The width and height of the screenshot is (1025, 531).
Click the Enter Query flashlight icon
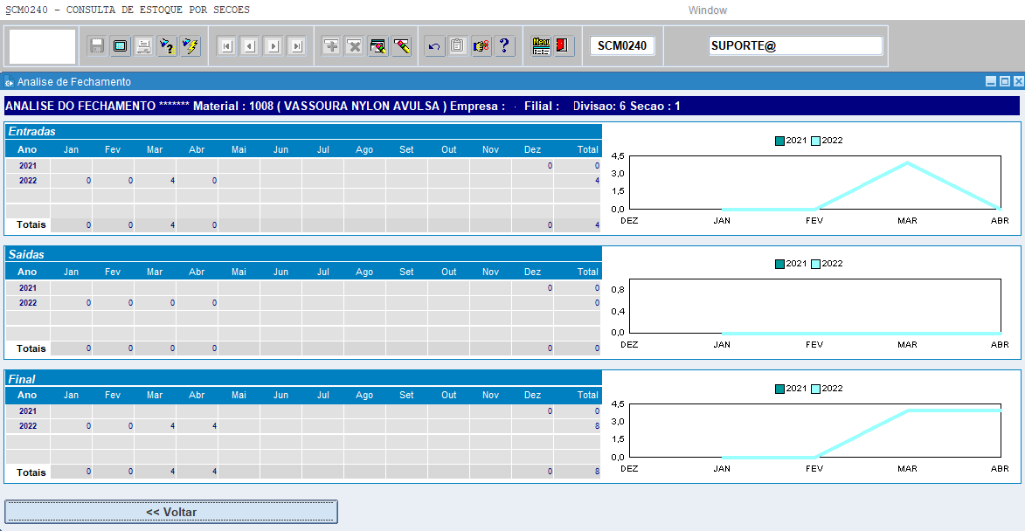tap(168, 45)
